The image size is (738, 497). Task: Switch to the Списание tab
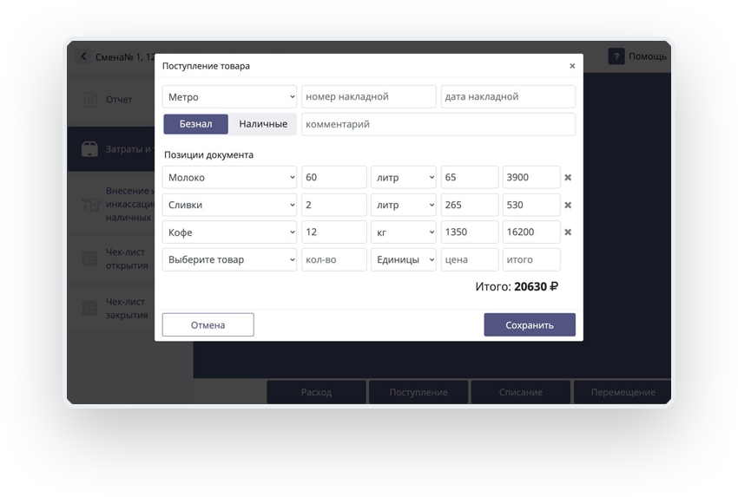pos(520,392)
